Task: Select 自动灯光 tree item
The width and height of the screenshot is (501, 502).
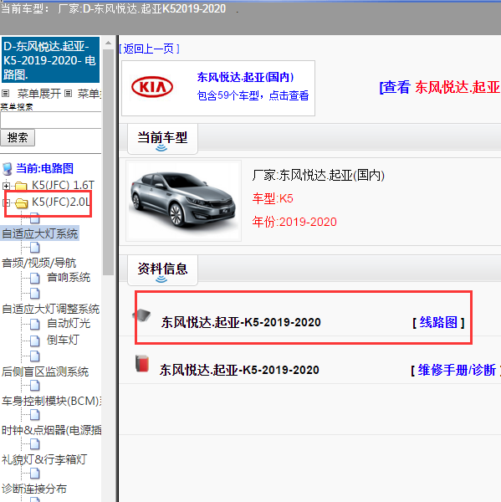Action: pyautogui.click(x=69, y=323)
